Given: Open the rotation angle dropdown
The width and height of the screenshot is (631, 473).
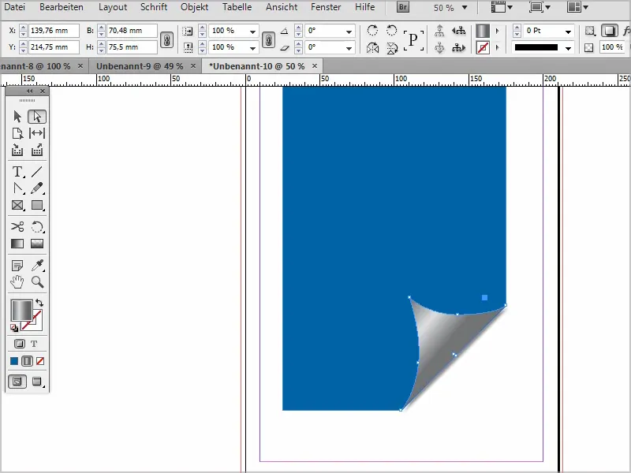Looking at the screenshot, I should 349,32.
